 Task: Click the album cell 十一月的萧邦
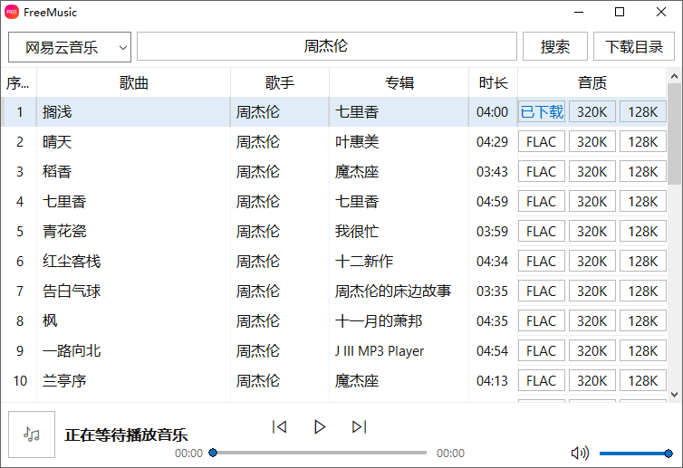coord(399,320)
